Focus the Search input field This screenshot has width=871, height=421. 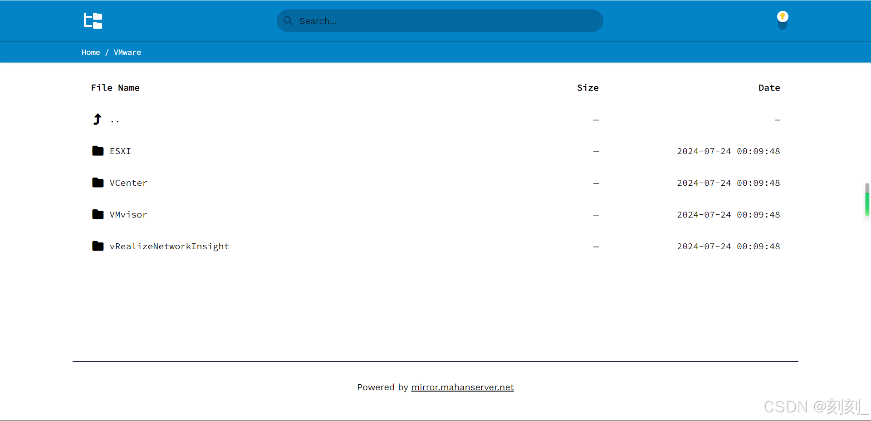[x=440, y=21]
